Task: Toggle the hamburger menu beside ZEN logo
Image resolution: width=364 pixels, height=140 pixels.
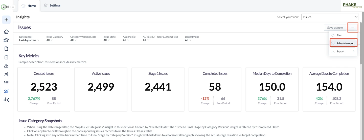Action: 13,7
